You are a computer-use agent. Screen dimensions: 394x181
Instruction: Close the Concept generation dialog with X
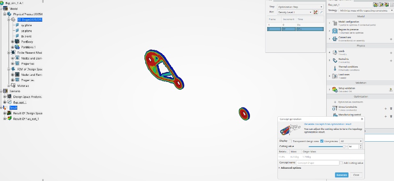pyautogui.click(x=362, y=119)
